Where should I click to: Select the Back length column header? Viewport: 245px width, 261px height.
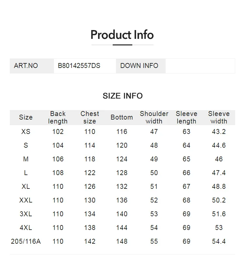58,117
